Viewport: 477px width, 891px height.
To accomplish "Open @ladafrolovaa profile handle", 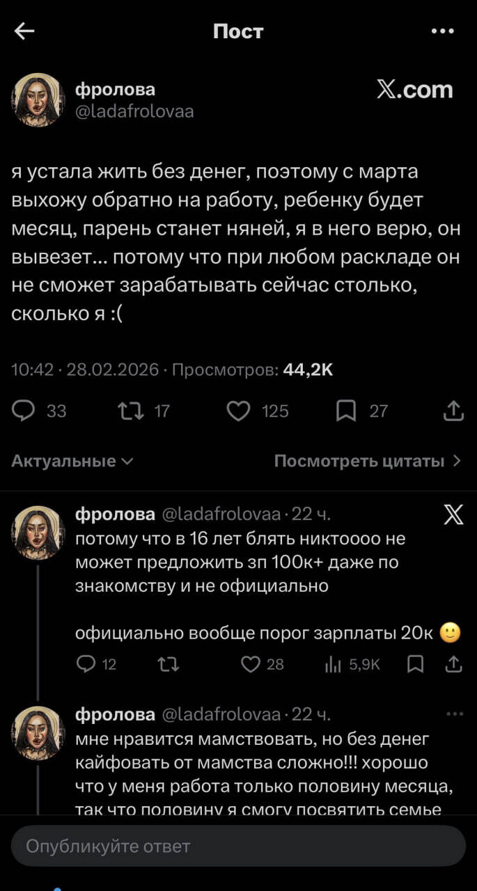I will tap(134, 111).
